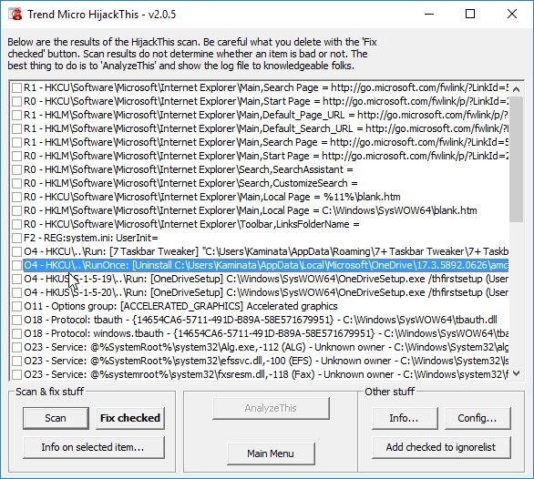Tick the S-1-5-20 OneDriveSetup checkbox
This screenshot has height=479, width=534.
click(16, 292)
